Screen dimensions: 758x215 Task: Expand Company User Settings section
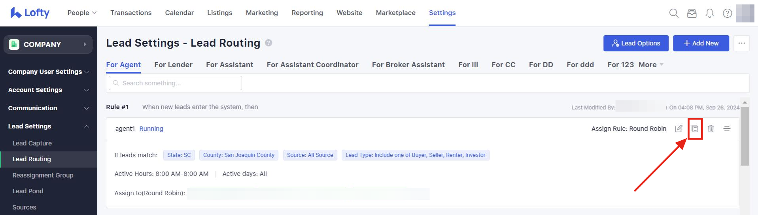click(x=48, y=72)
